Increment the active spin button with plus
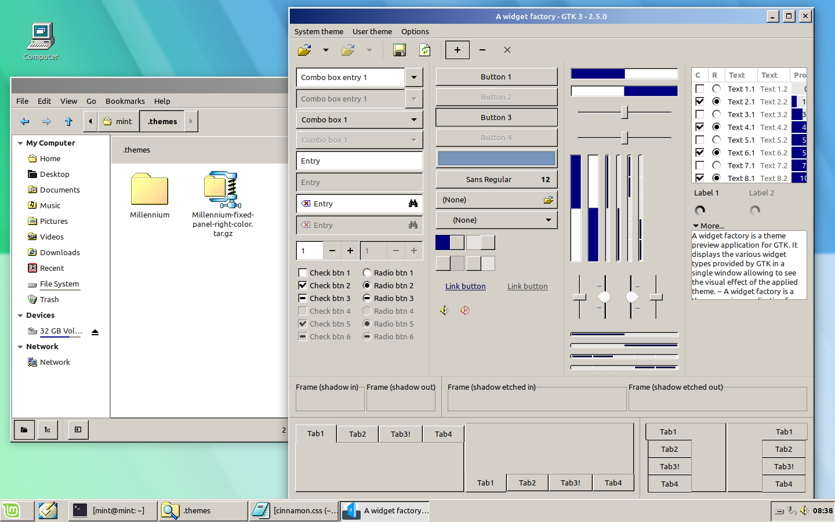The image size is (835, 522). pos(350,251)
